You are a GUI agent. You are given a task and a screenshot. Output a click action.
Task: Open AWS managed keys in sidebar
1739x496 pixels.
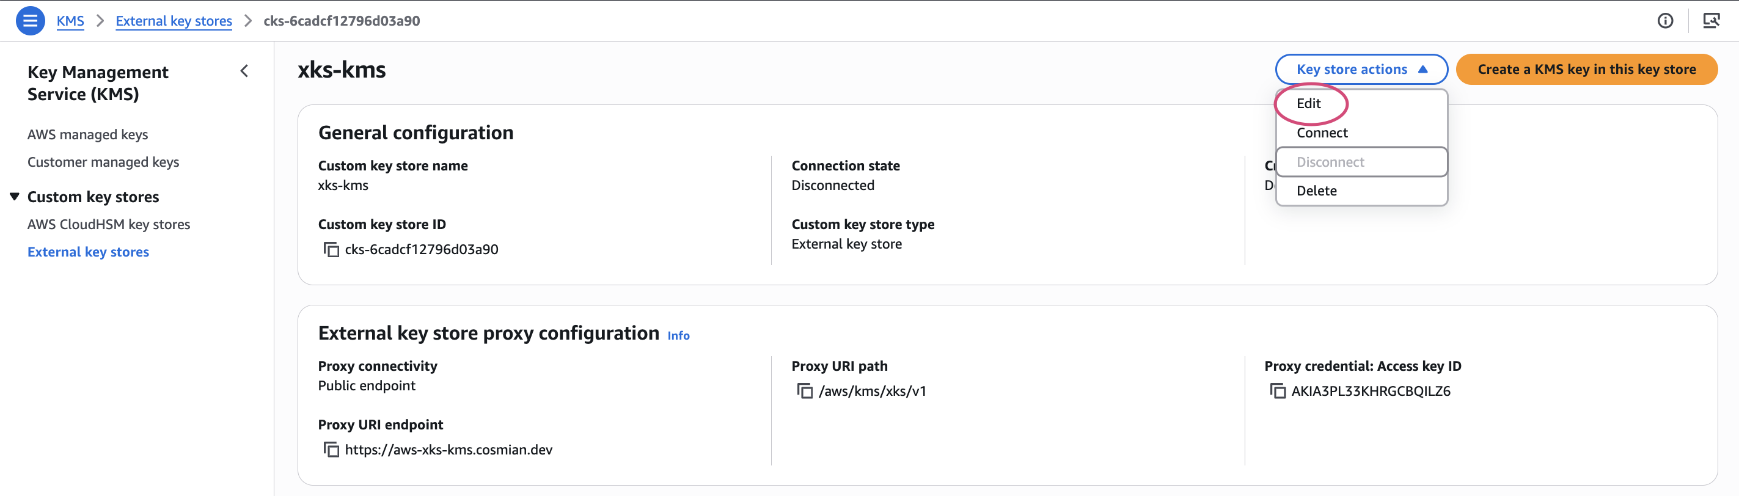[x=88, y=134]
